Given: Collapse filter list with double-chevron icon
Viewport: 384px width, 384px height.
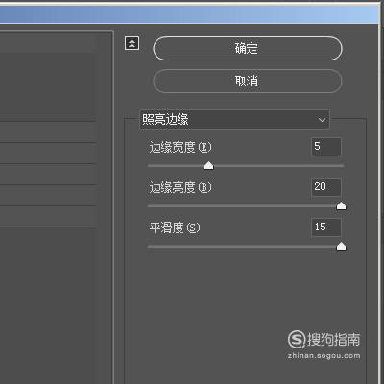Looking at the screenshot, I should [132, 43].
